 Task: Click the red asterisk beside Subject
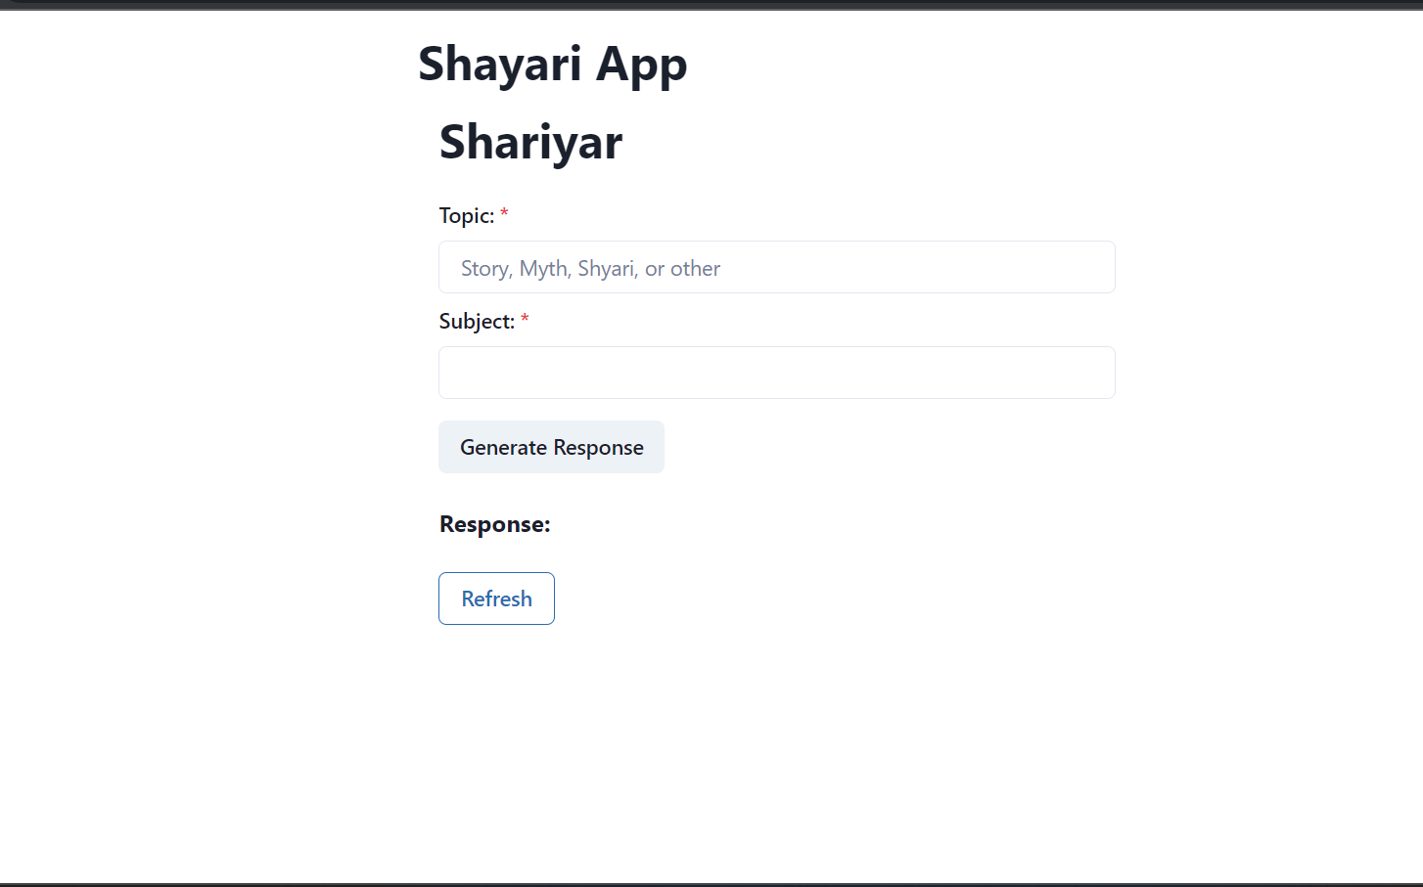coord(525,320)
